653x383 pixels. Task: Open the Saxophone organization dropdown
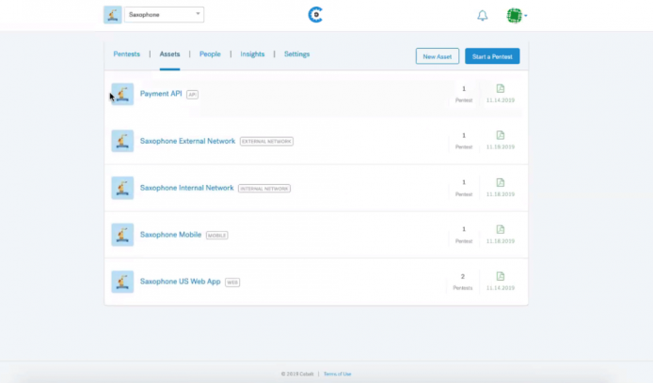(x=164, y=14)
